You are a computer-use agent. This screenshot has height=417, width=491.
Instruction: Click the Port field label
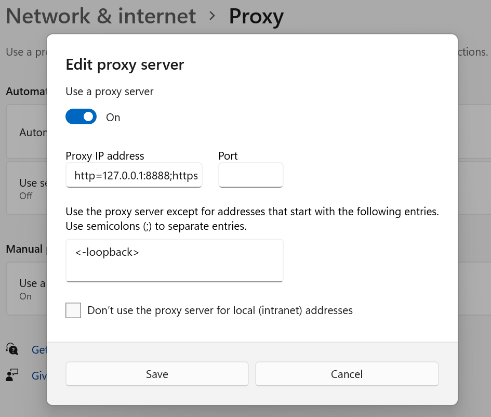(228, 155)
